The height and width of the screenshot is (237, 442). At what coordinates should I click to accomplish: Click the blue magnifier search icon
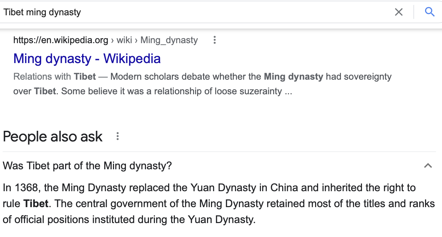point(430,12)
